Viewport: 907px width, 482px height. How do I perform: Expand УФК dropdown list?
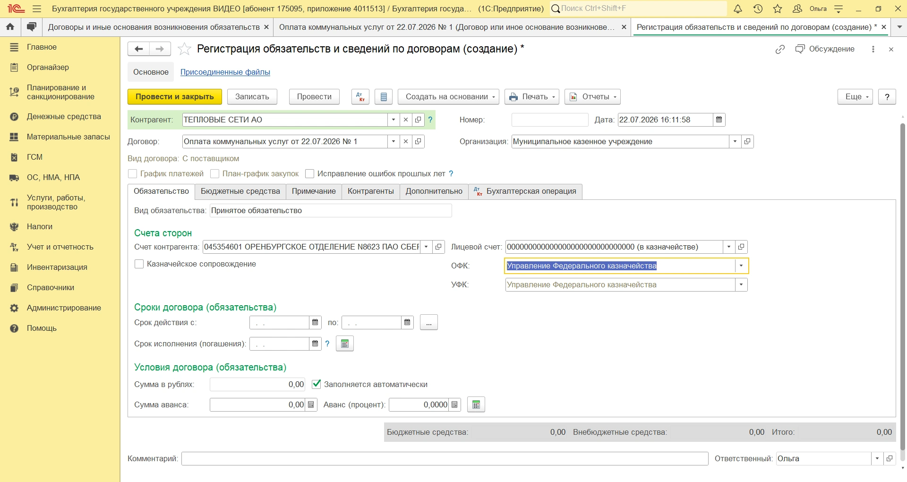(x=741, y=285)
